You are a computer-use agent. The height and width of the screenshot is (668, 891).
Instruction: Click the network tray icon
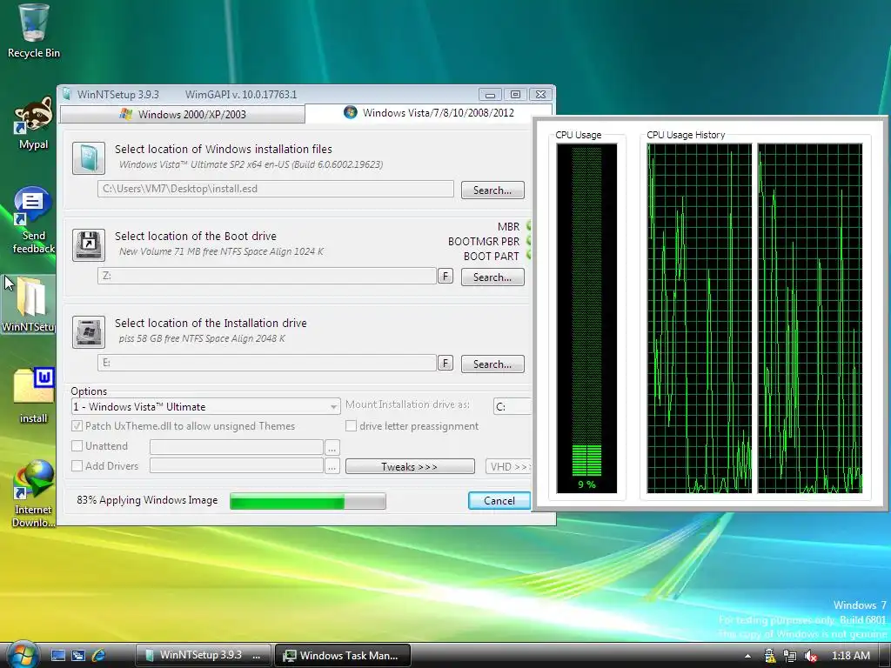pos(790,656)
